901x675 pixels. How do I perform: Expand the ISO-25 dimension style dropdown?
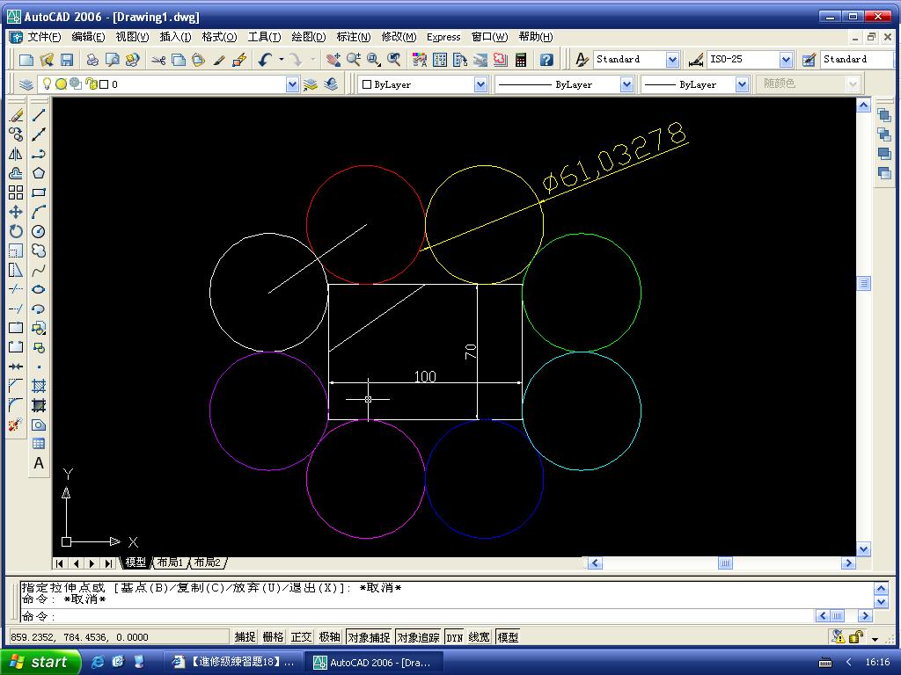coord(786,60)
